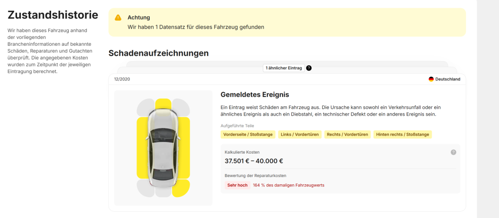Click the 'Achtung' alert title

pyautogui.click(x=139, y=18)
